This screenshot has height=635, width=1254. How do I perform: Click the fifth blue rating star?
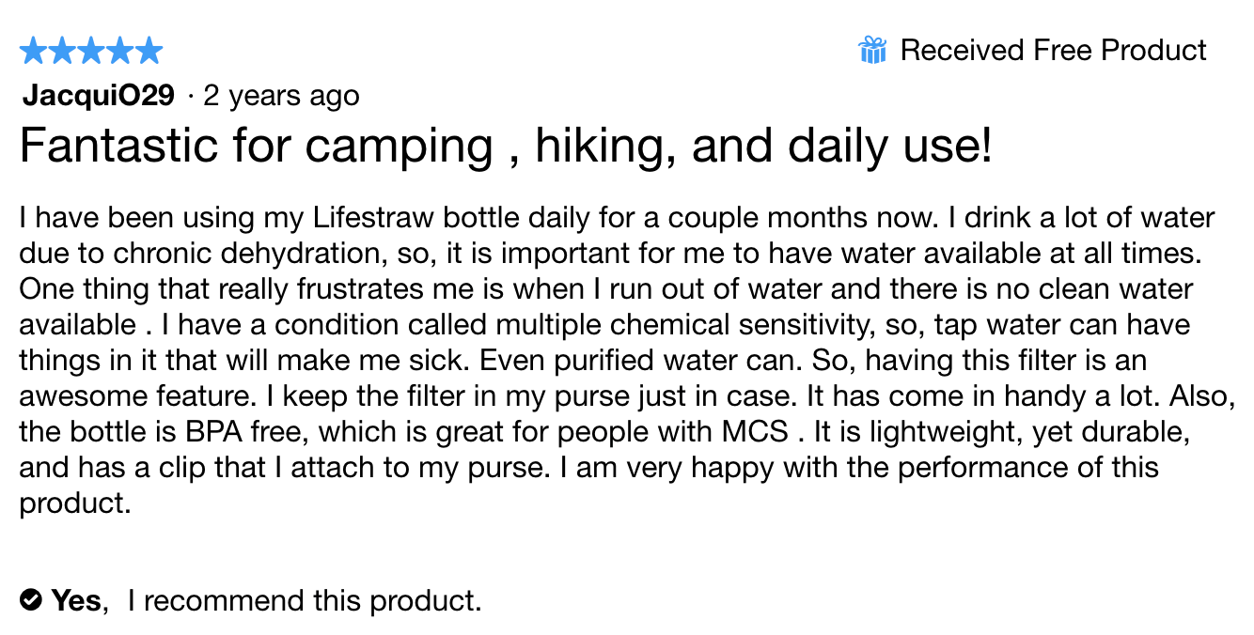149,51
